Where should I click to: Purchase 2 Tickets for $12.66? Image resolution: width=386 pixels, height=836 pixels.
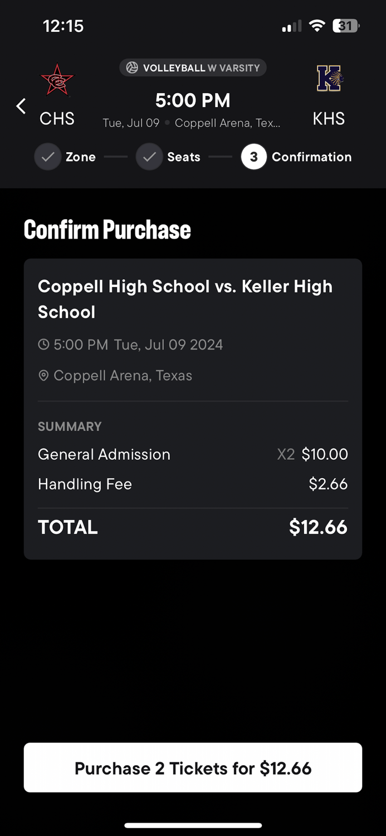(x=193, y=768)
